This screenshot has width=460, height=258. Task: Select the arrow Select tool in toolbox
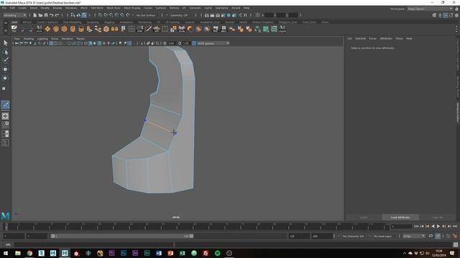pyautogui.click(x=5, y=43)
